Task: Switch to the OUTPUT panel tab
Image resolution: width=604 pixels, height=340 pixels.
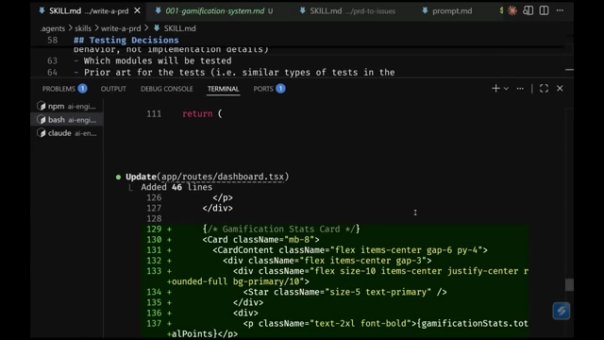Action: (113, 89)
